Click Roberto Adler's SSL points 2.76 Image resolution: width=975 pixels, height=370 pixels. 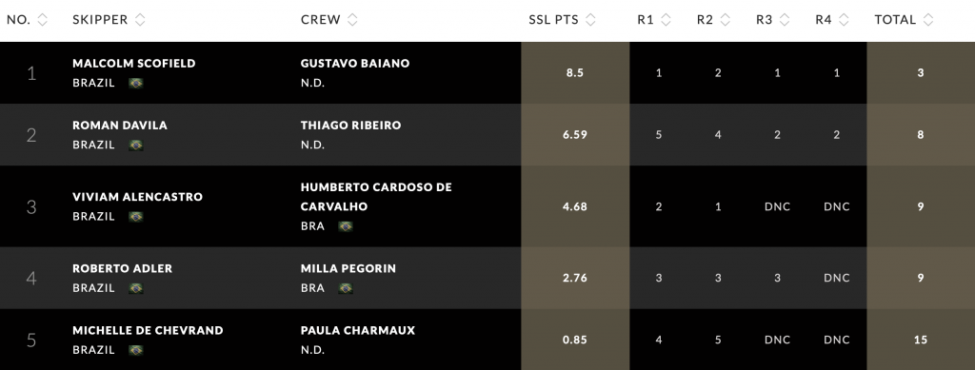[x=574, y=278]
